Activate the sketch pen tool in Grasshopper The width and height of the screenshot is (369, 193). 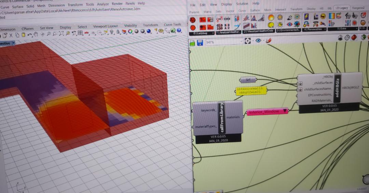click(269, 41)
